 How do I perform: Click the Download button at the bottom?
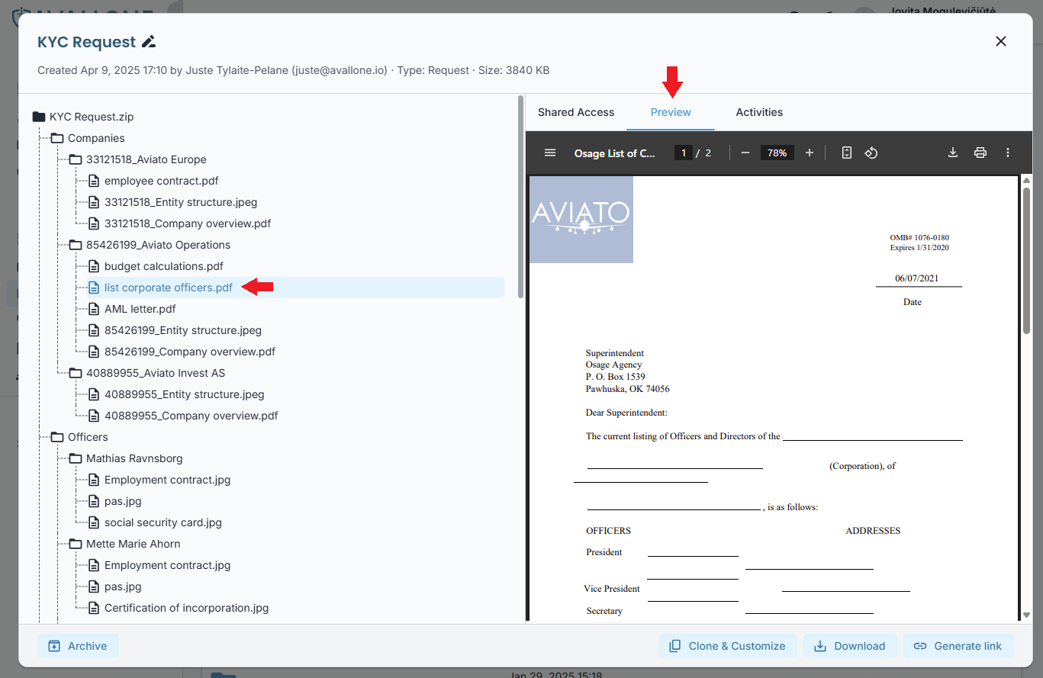(850, 646)
